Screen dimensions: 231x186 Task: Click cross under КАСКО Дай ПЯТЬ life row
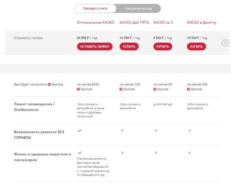122,153
